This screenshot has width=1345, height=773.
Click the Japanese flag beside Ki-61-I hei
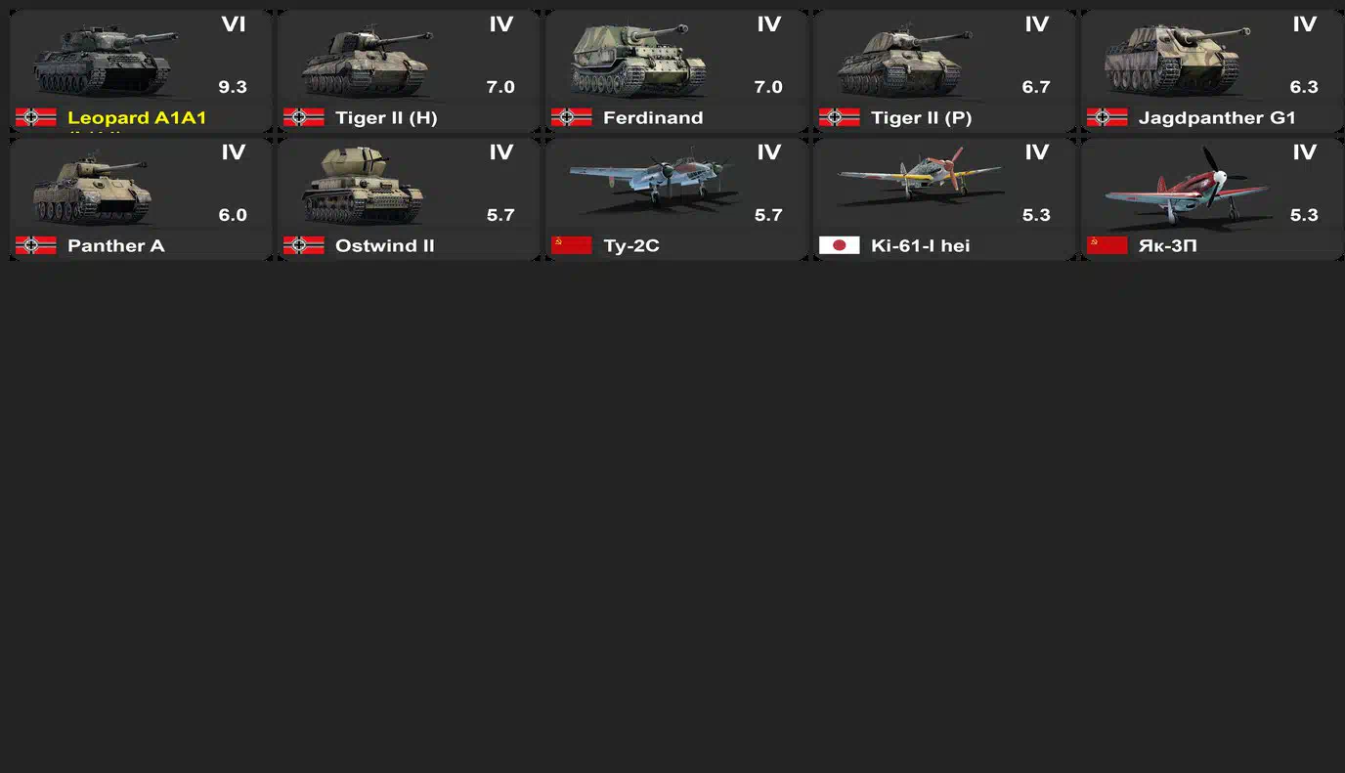(x=839, y=245)
